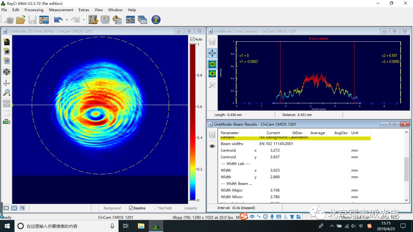Open a file with the folder icon
Viewport: 413px width, 232px height.
21,20
